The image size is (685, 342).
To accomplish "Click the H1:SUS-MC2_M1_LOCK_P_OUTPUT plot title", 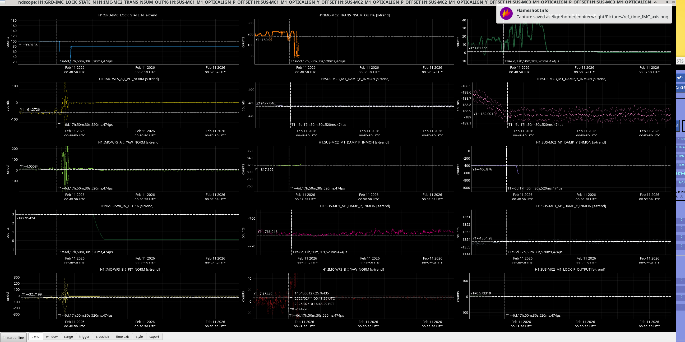I will [x=570, y=269].
